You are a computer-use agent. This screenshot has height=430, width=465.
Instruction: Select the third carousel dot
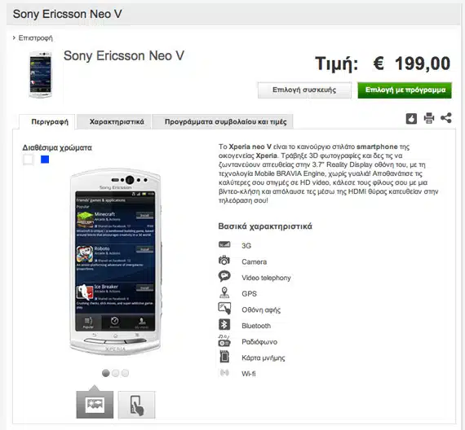(125, 373)
